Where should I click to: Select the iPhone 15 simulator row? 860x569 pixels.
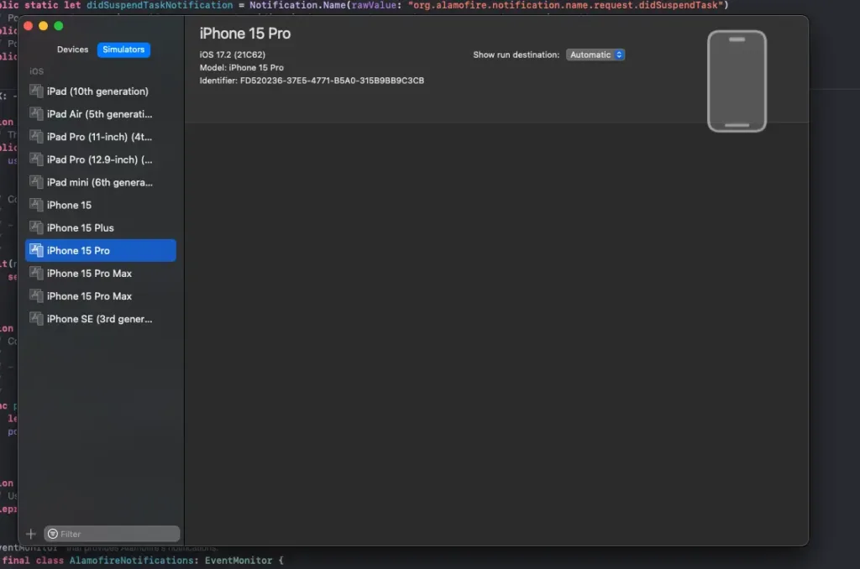point(101,205)
